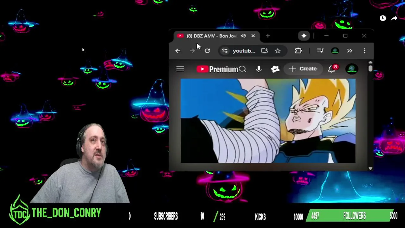Screen dimensions: 405x228
Task: Click the DBZ AMV video player
Action: click(268, 121)
